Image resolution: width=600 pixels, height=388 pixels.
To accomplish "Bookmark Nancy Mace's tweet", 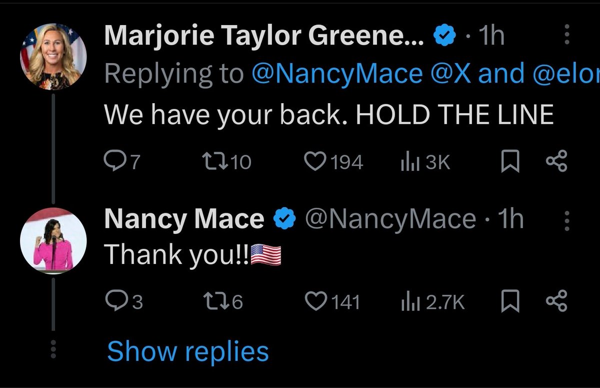I will coord(509,301).
